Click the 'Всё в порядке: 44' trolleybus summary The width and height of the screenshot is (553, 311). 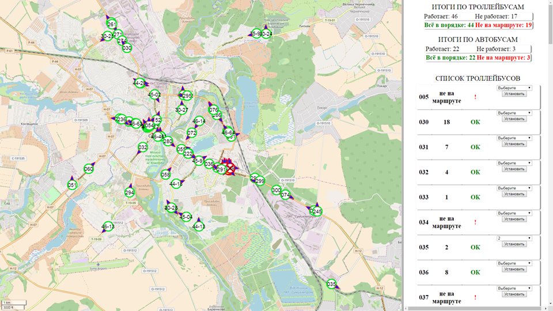[x=449, y=25]
